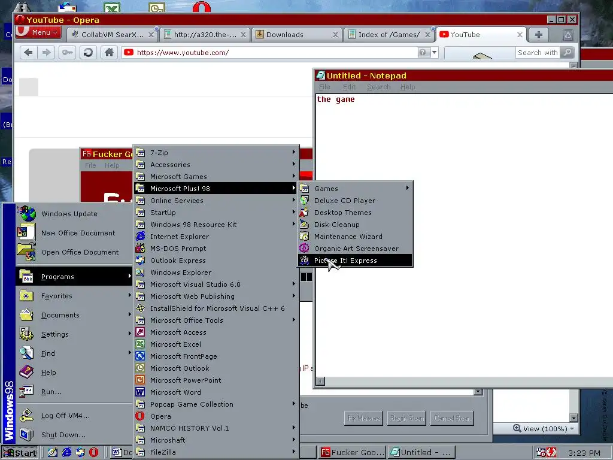Click the Start button
Image resolution: width=613 pixels, height=460 pixels.
(20, 453)
